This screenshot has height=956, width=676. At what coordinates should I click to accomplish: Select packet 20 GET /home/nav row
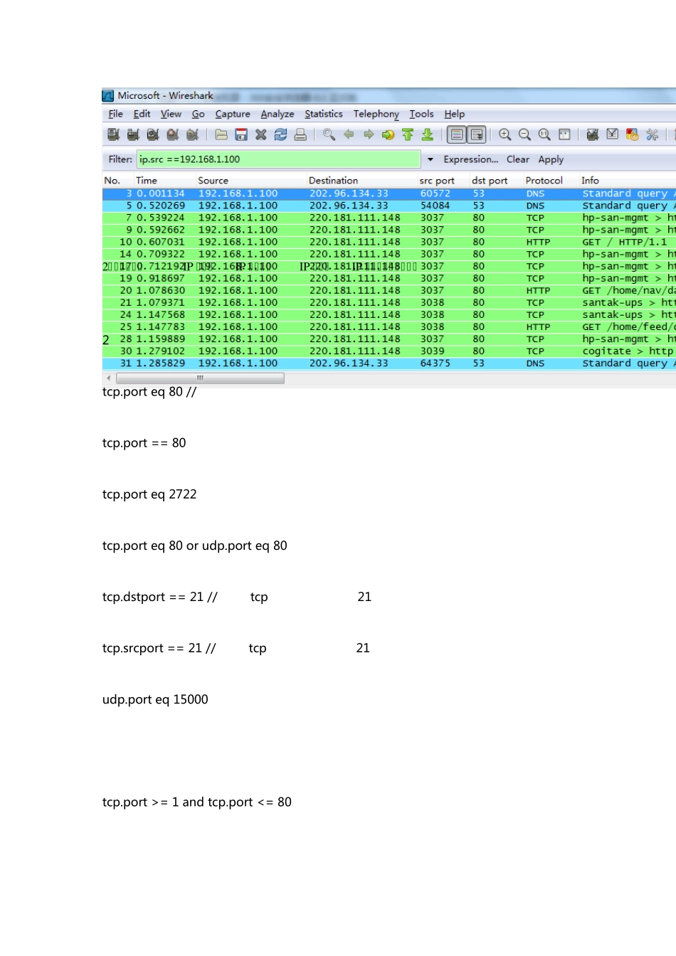[x=389, y=290]
